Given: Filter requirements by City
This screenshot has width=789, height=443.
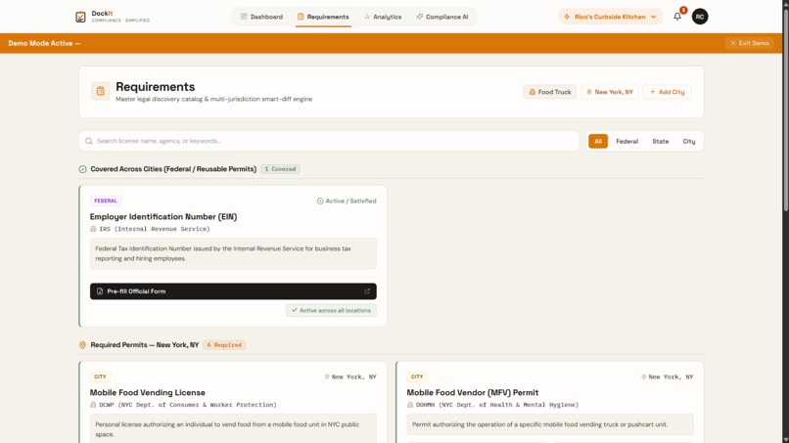Looking at the screenshot, I should 689,141.
